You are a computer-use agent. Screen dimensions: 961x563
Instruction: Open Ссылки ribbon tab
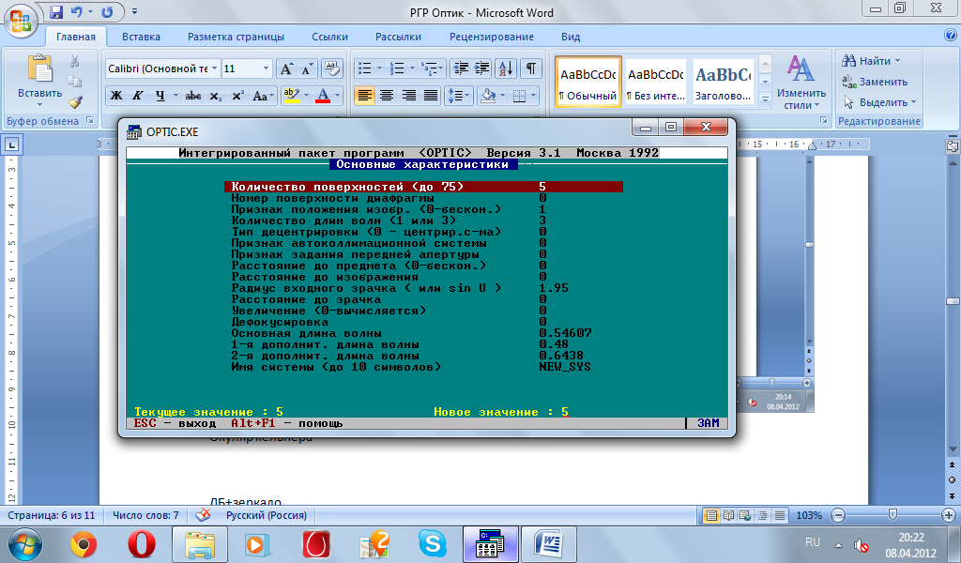329,37
